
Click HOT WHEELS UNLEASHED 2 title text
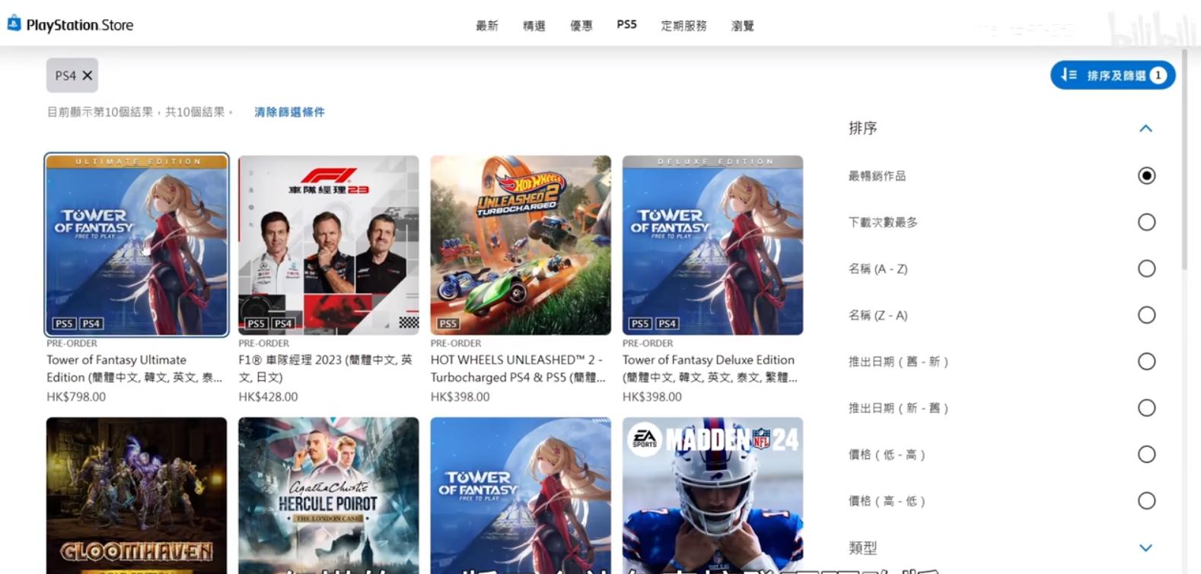[x=518, y=369]
